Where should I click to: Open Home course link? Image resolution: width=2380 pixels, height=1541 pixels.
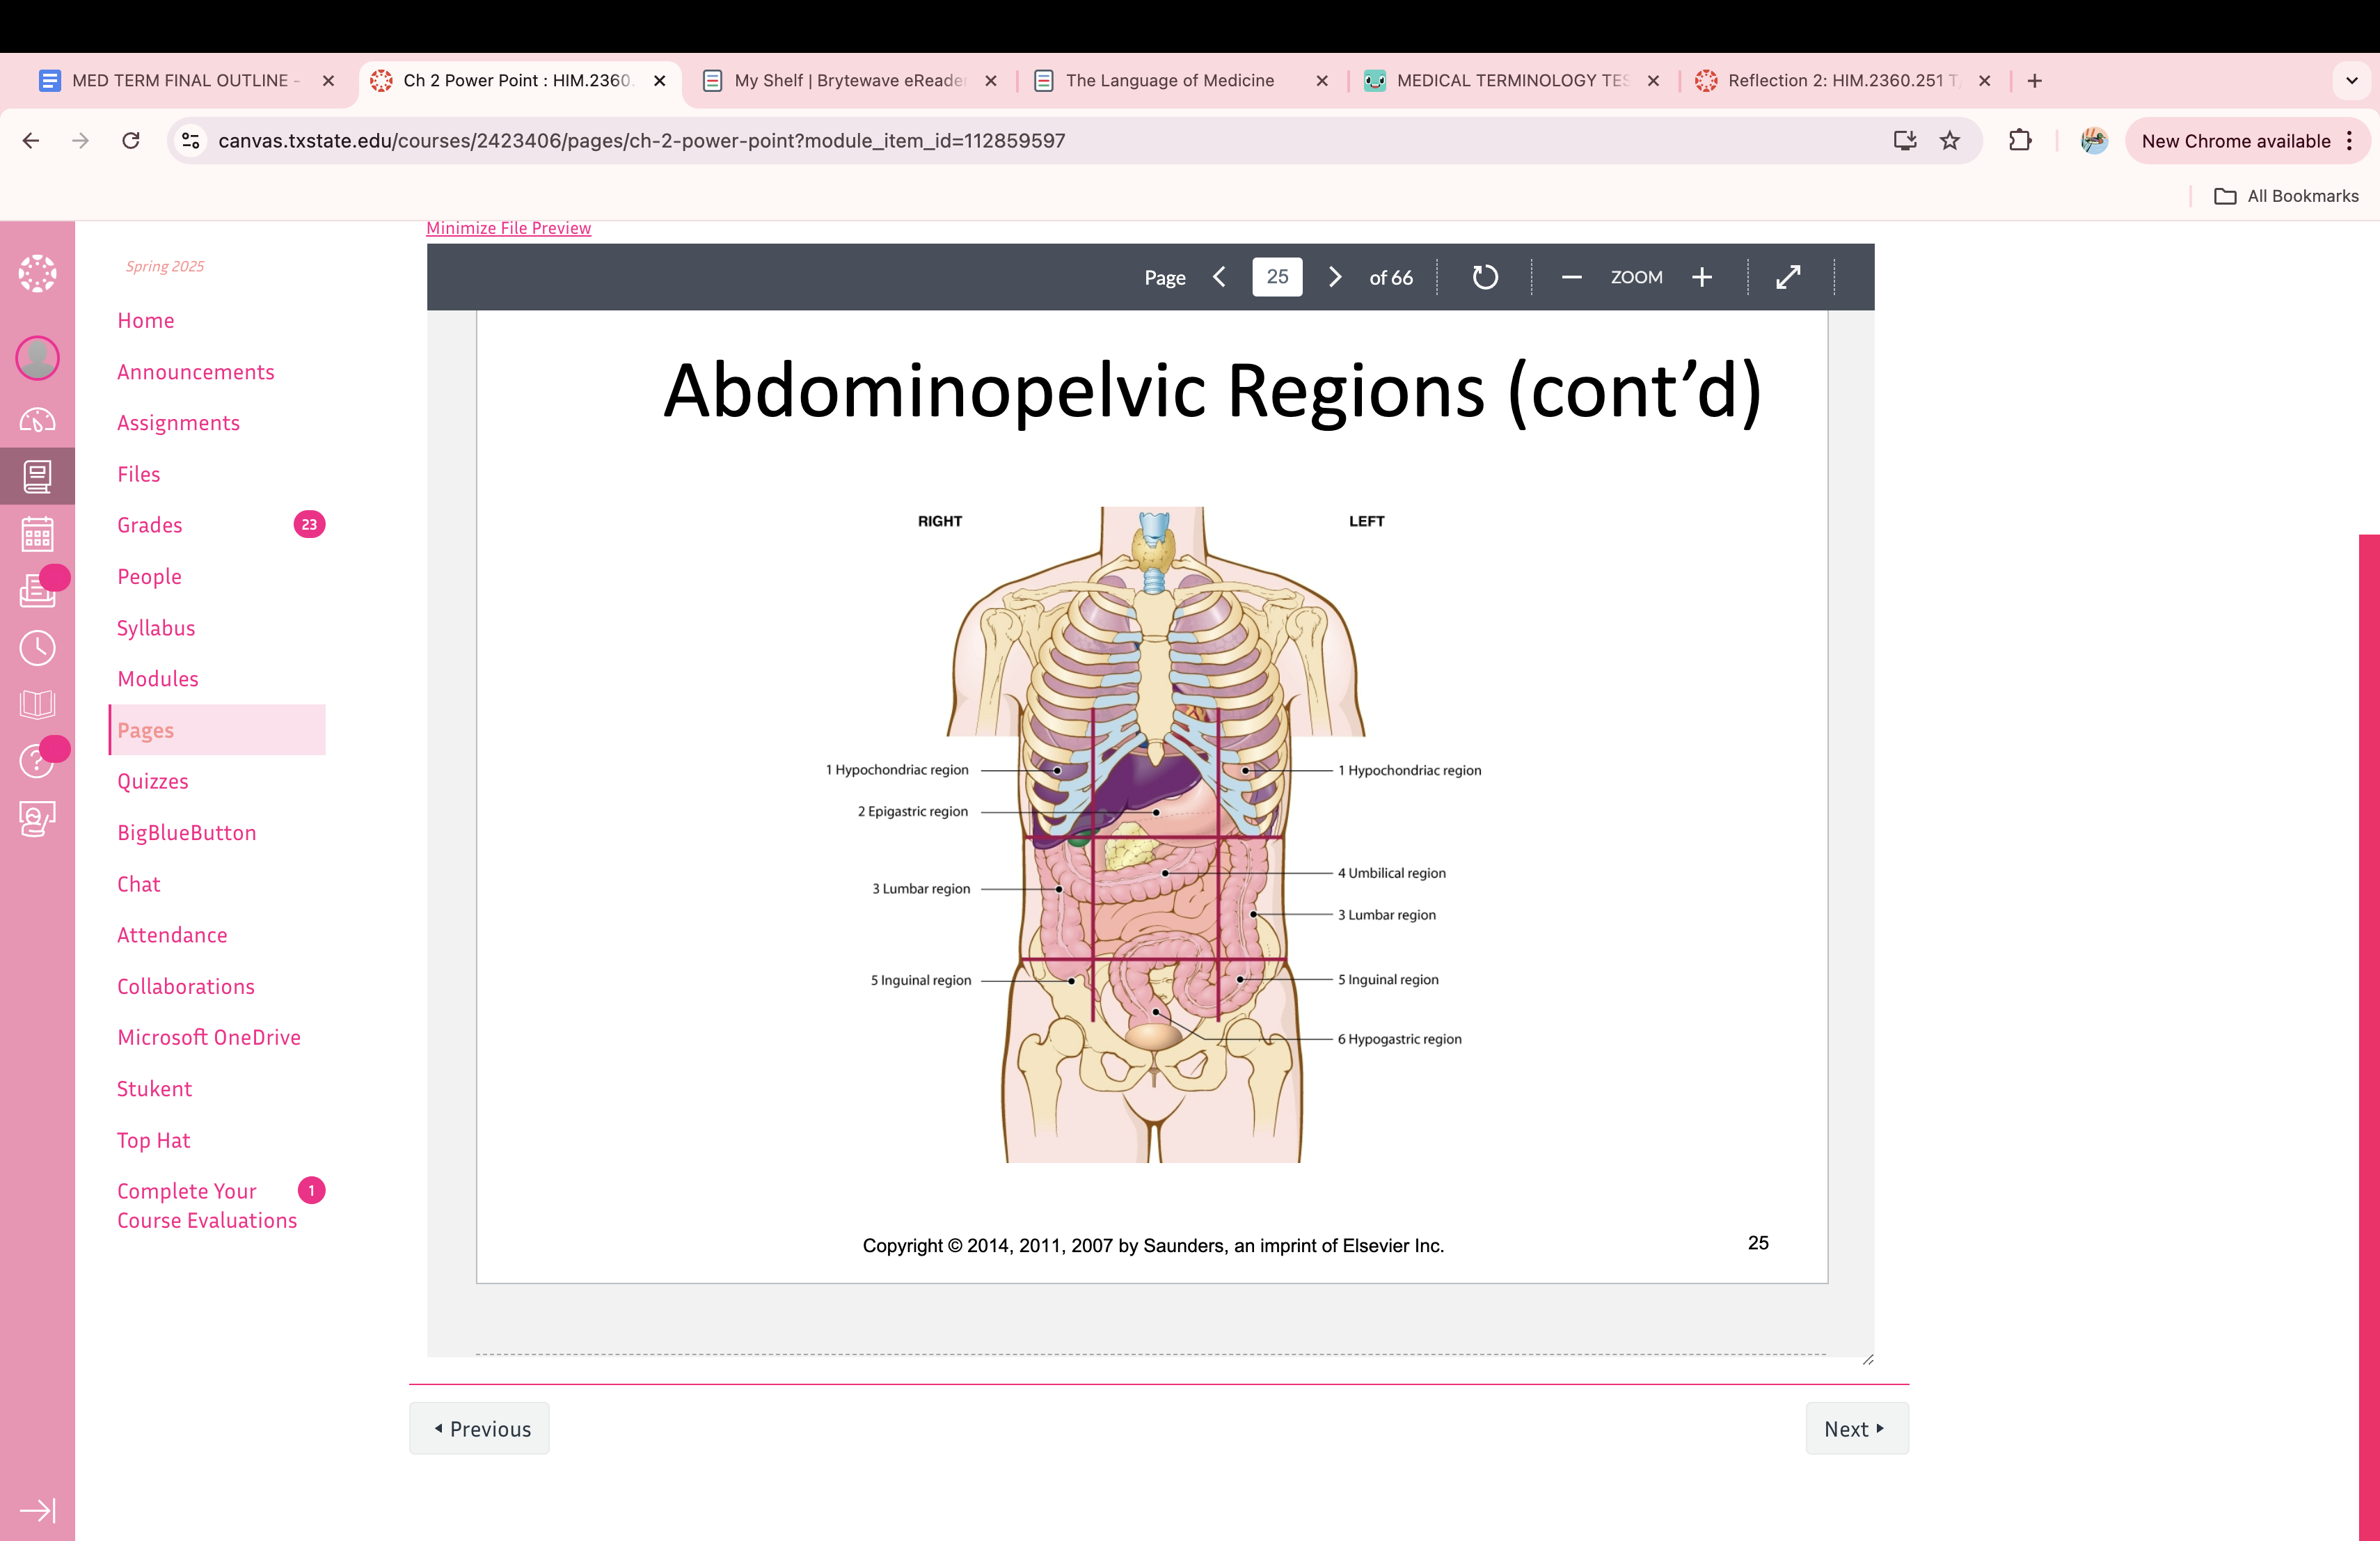coord(146,321)
